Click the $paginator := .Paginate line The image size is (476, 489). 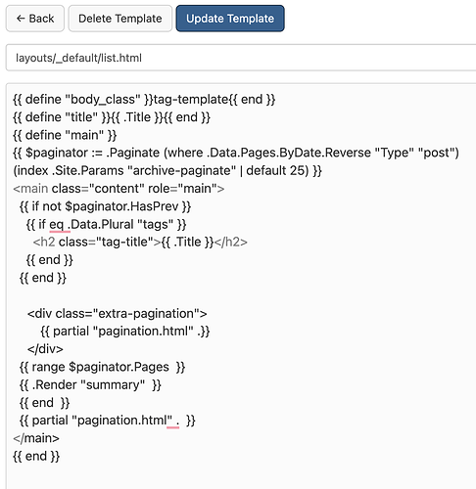tap(236, 153)
